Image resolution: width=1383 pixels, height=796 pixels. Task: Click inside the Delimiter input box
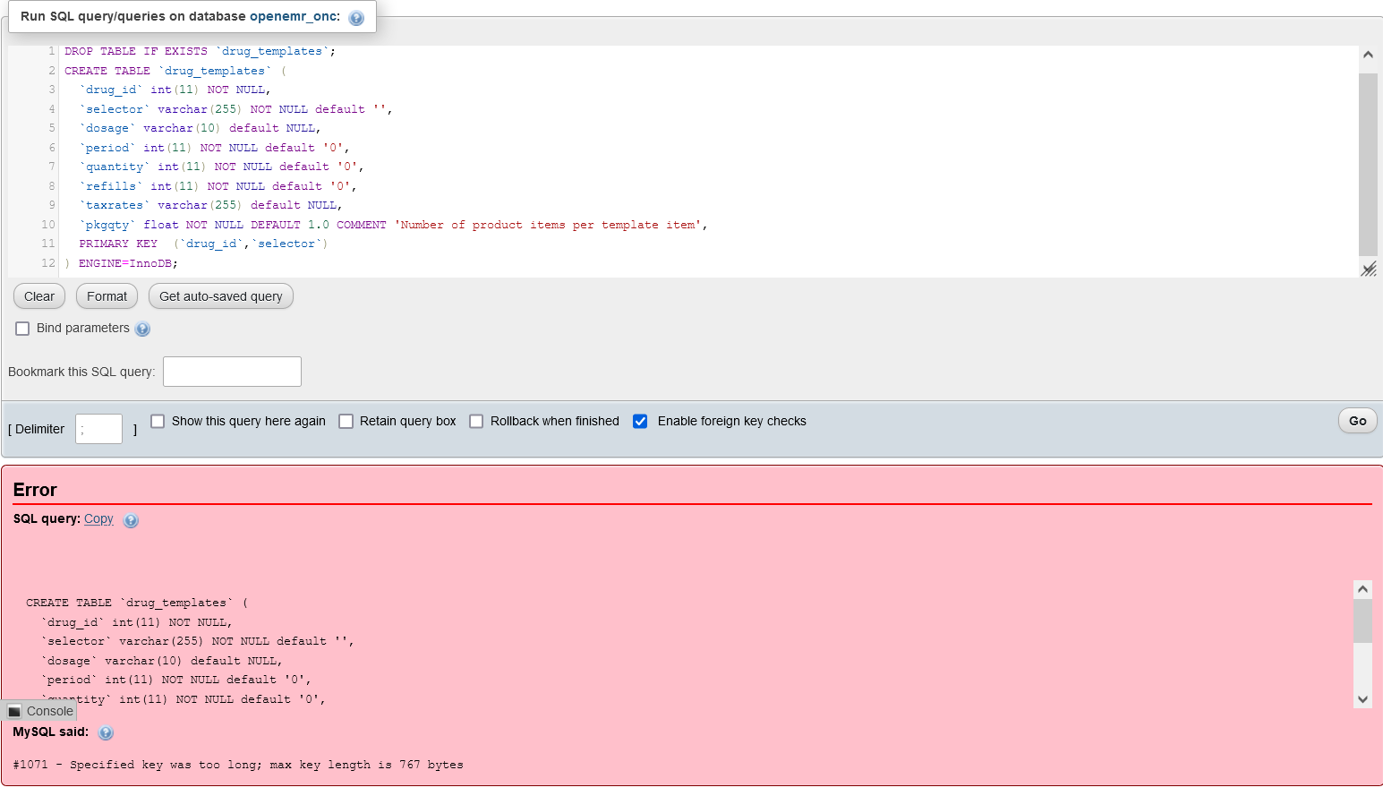(98, 428)
